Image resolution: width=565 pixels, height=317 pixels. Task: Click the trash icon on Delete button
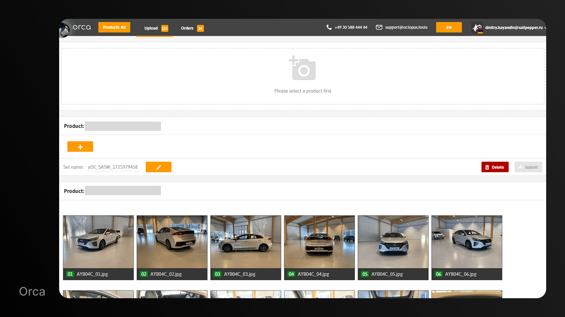pos(487,167)
